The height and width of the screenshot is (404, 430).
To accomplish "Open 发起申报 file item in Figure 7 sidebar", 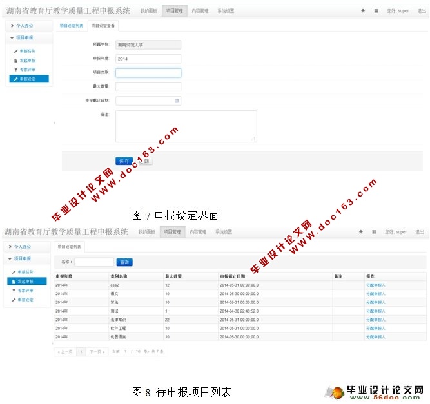I will [x=25, y=61].
